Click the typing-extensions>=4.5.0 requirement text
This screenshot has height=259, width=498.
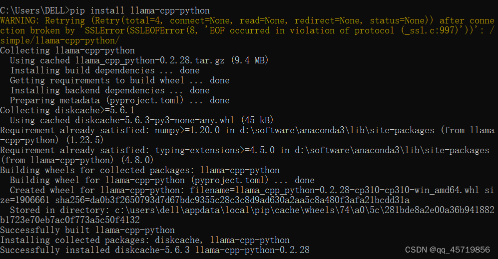215,150
